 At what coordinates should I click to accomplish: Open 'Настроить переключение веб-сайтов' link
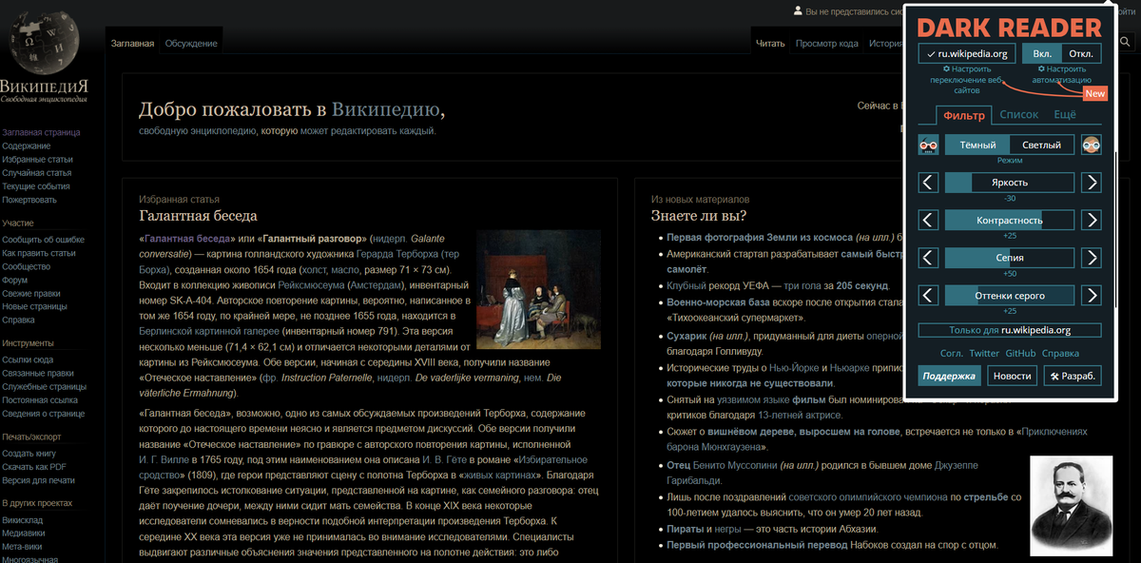[x=967, y=80]
